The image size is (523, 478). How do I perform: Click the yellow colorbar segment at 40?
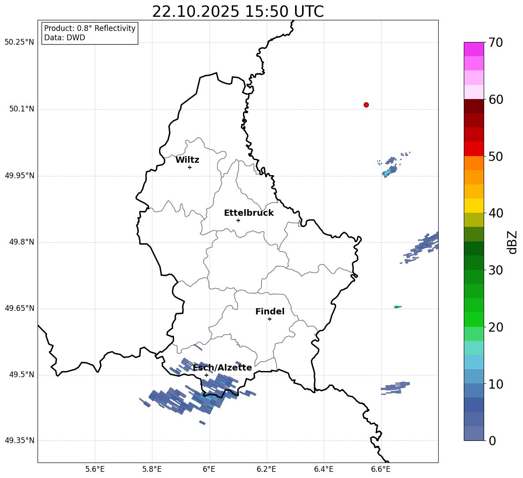click(x=474, y=206)
